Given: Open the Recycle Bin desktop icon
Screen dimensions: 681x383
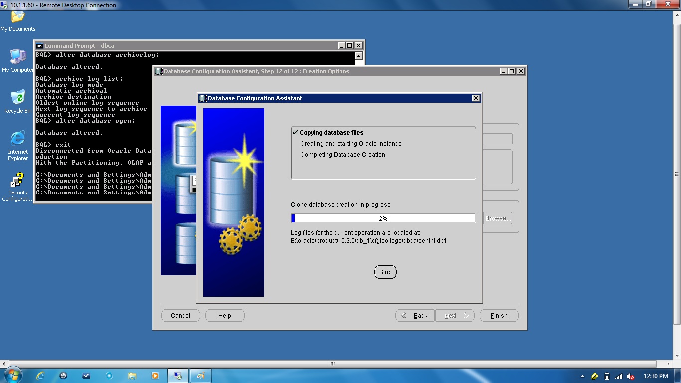Looking at the screenshot, I should [x=16, y=98].
